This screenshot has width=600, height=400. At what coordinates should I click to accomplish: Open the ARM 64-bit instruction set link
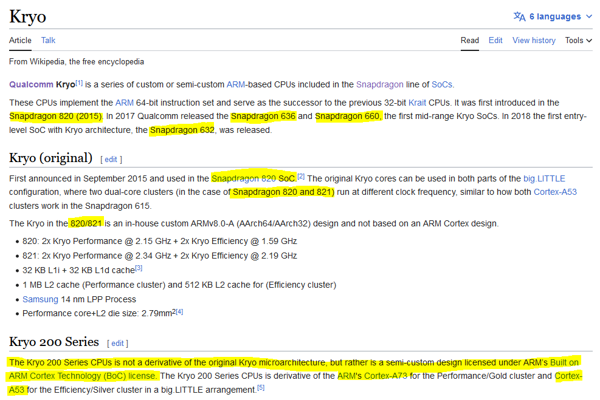click(125, 103)
